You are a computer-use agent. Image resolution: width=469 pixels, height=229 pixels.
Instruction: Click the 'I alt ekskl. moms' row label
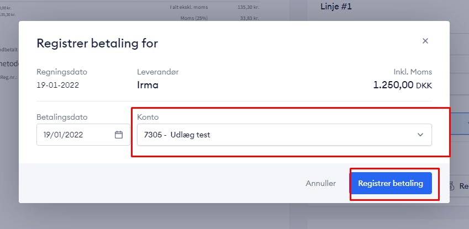point(189,7)
